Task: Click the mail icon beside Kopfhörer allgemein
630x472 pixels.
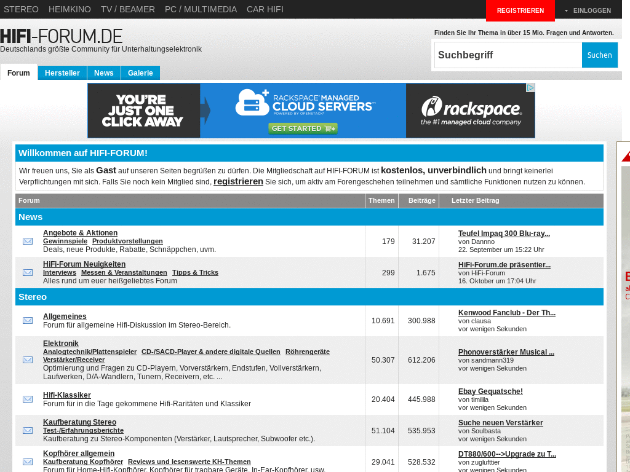Action: (x=27, y=462)
